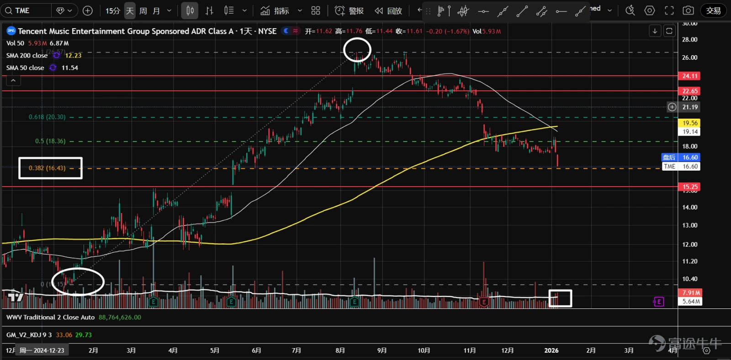Click the undo arrow in the toolbar
Image resolution: width=731 pixels, height=360 pixels.
pyautogui.click(x=420, y=10)
